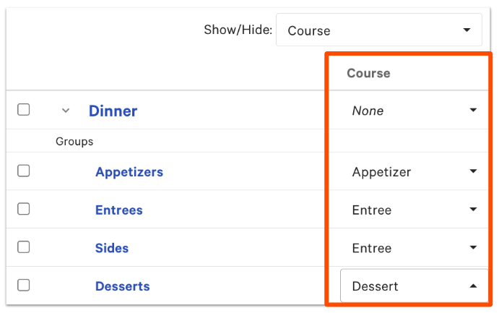Navigate to the Desserts group link
Image resolution: width=499 pixels, height=313 pixels.
pyautogui.click(x=123, y=286)
